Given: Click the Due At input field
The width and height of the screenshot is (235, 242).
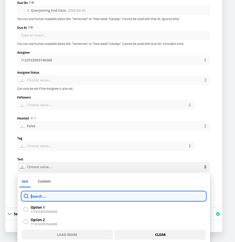Looking at the screenshot, I should point(114,35).
